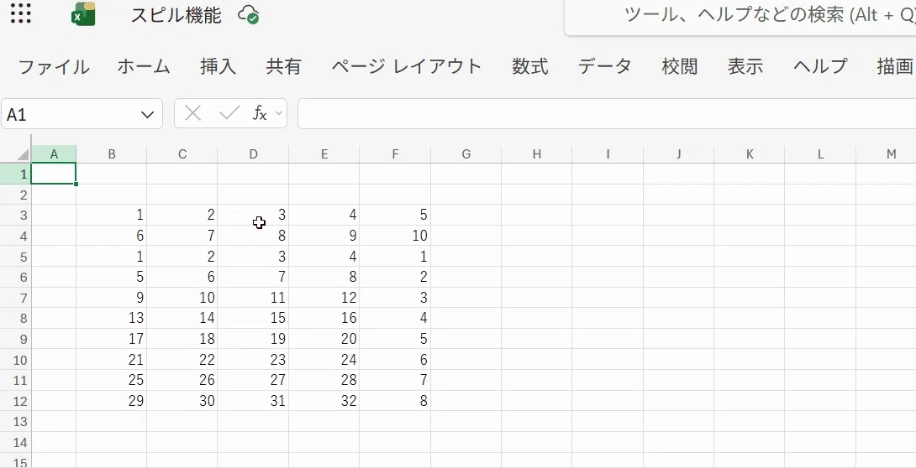Open the app launcher grid
This screenshot has height=468, width=916.
(21, 13)
